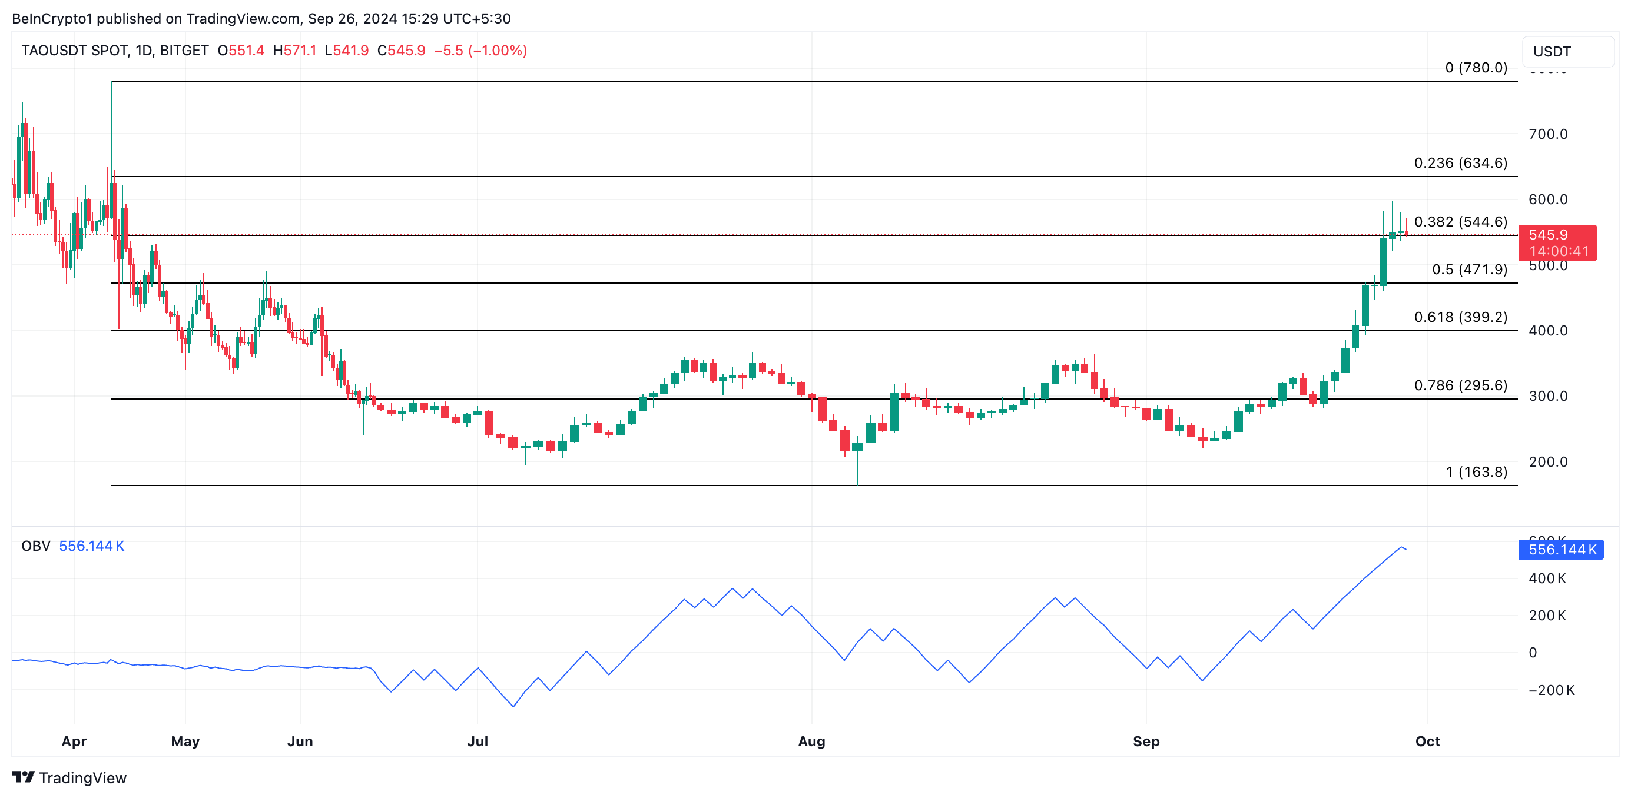The width and height of the screenshot is (1631, 798).
Task: Select the 0.5 (471.9) Fibonacci level label
Action: (x=1469, y=269)
